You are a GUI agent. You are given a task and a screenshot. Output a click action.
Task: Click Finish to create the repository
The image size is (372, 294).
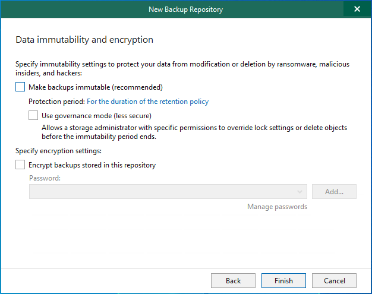pos(283,280)
